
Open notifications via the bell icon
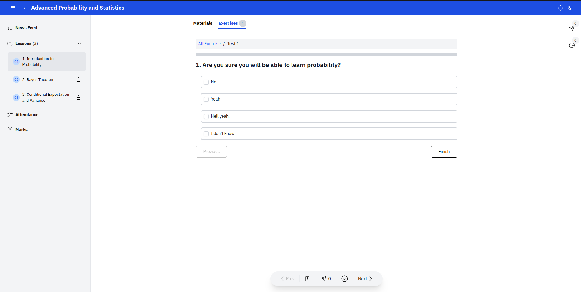pos(560,8)
